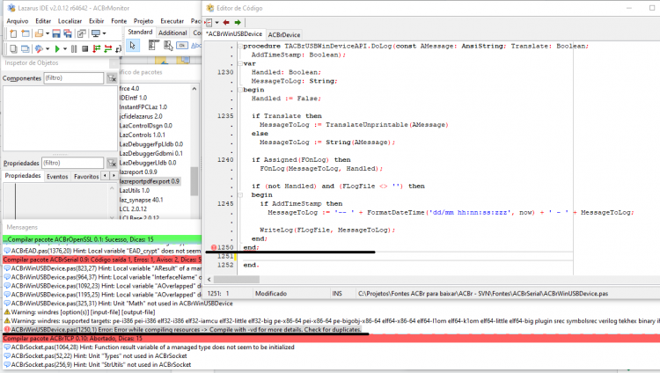Click the Step Out icon
The height and width of the screenshot is (373, 660).
(x=118, y=49)
